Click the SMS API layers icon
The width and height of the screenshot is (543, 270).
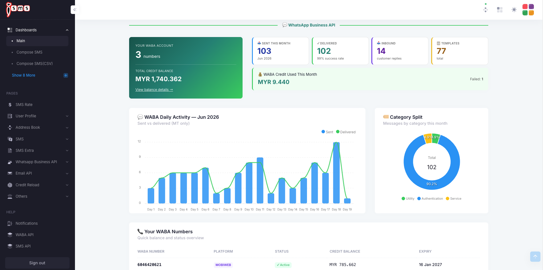point(10,246)
